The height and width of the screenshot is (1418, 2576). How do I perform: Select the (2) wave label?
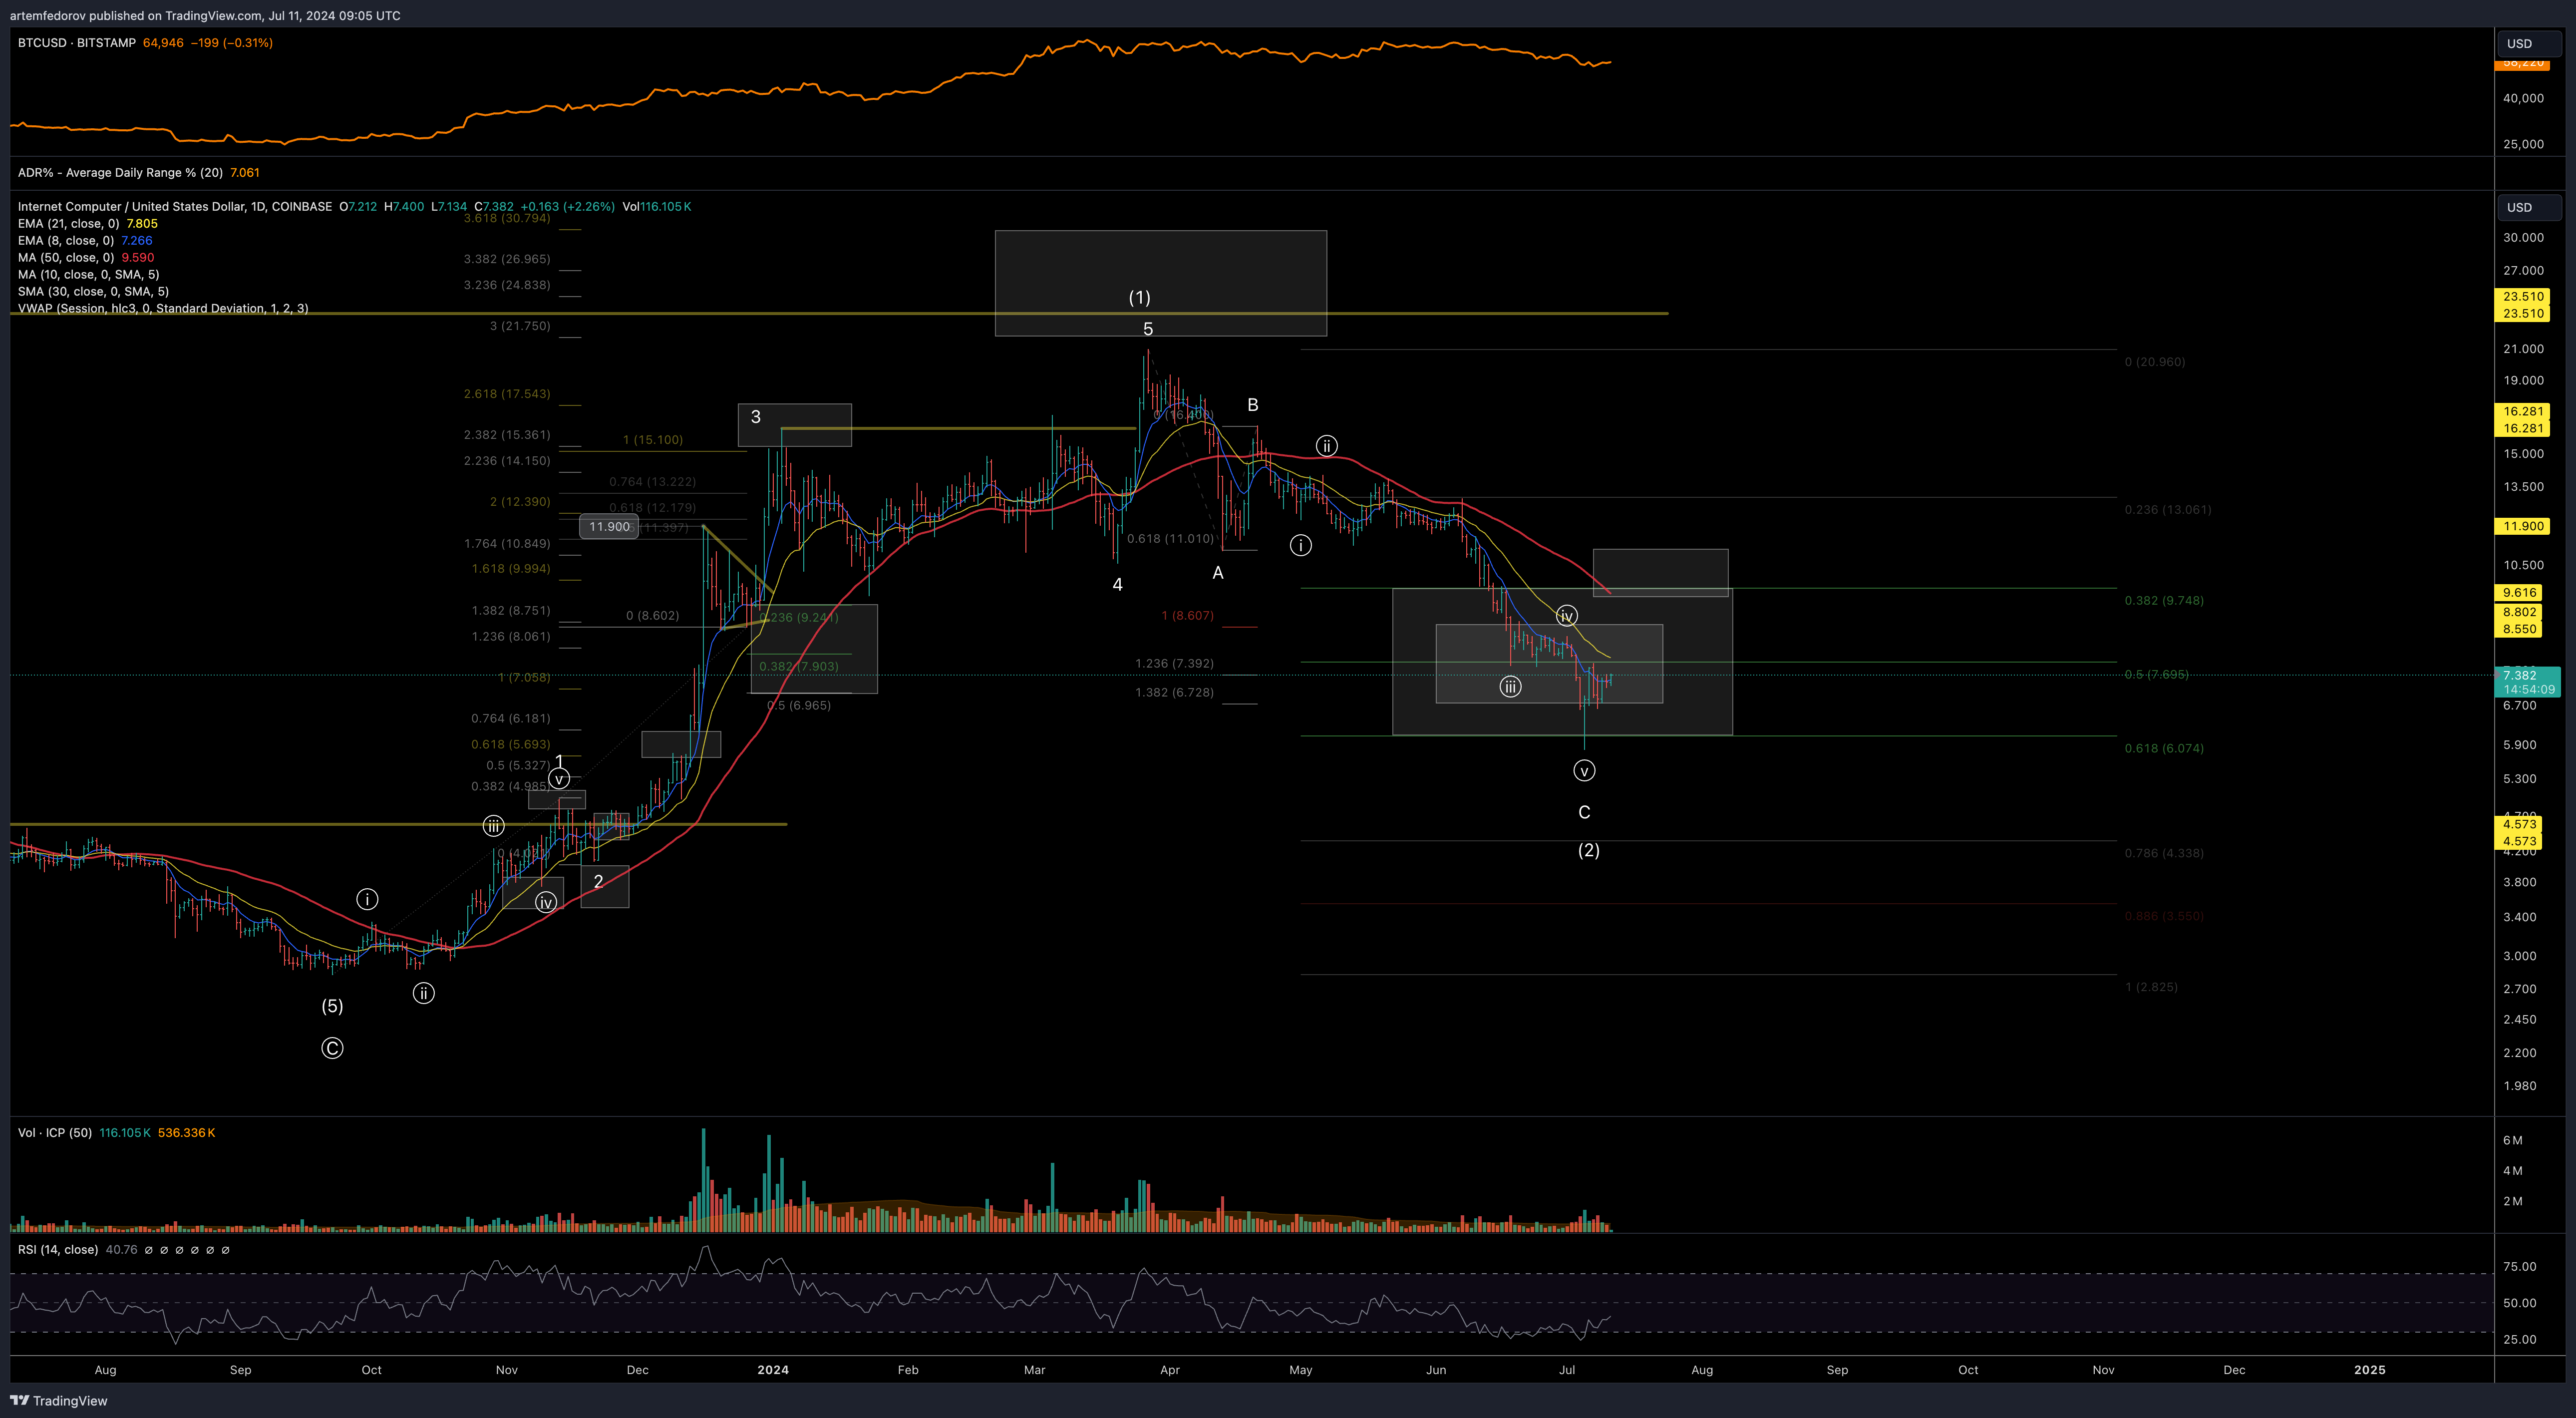pos(1589,851)
